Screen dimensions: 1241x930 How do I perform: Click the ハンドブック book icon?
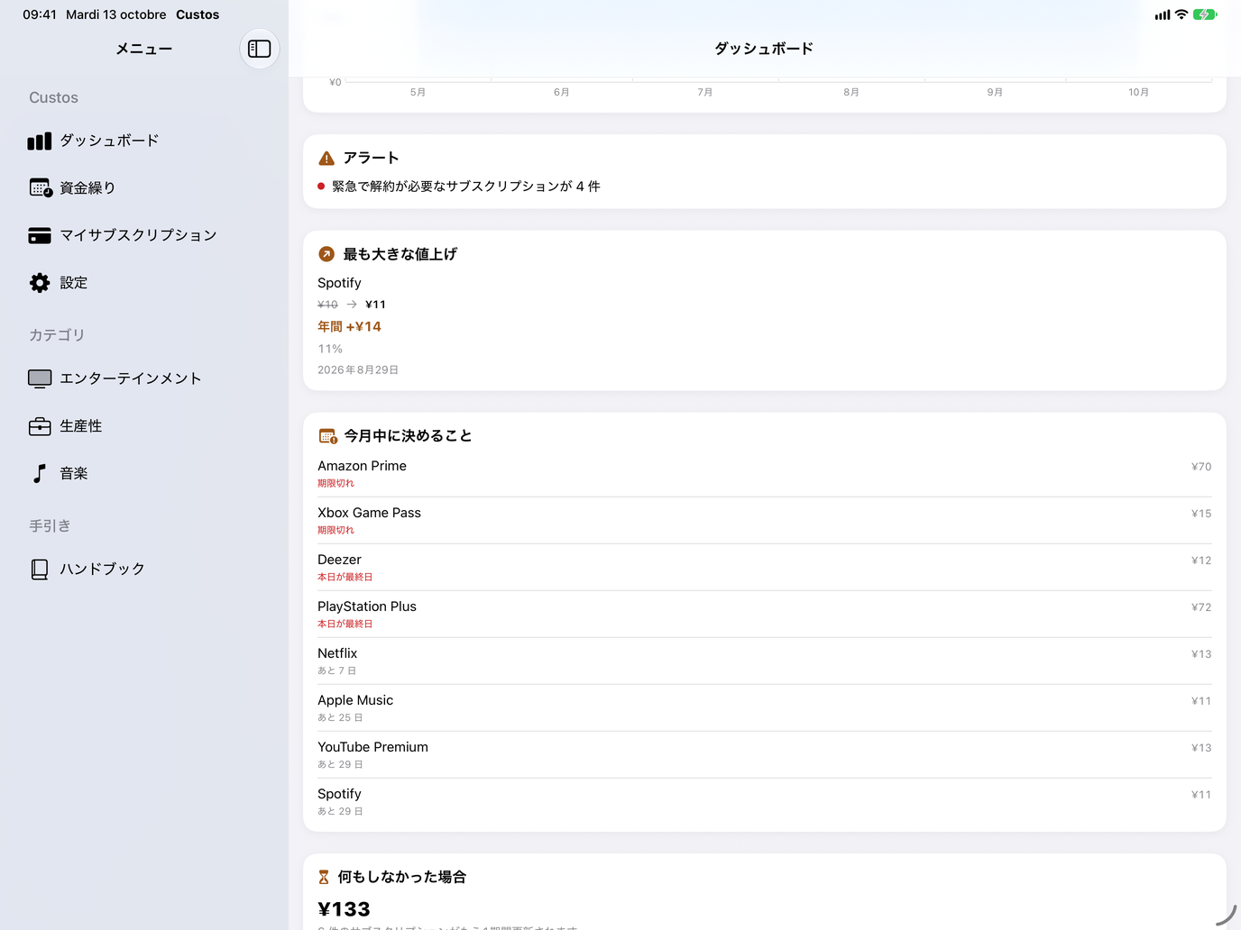pos(40,570)
